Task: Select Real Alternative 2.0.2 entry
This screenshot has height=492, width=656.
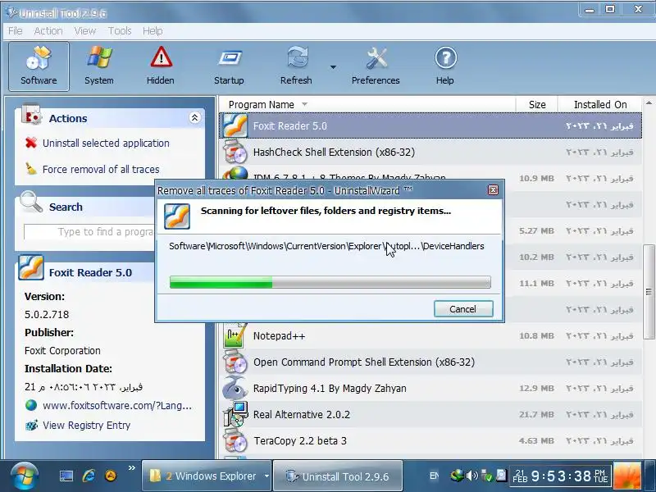Action: click(430, 415)
